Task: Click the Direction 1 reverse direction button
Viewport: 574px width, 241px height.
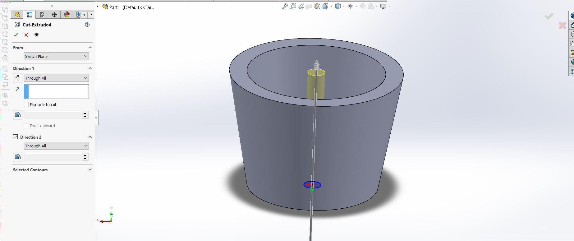Action: 18,78
